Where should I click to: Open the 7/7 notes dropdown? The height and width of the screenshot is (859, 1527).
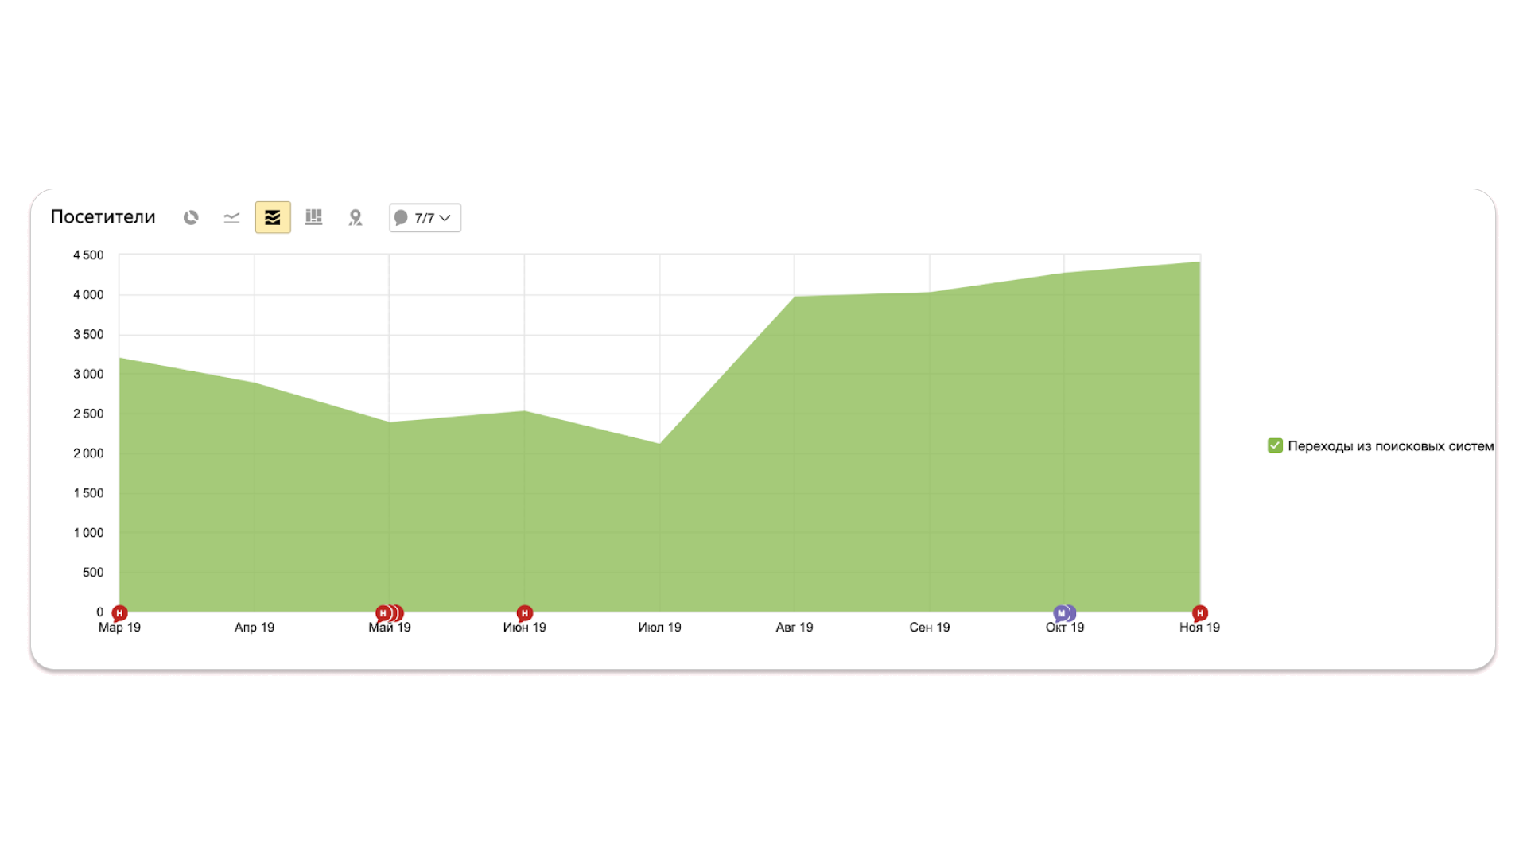click(425, 218)
